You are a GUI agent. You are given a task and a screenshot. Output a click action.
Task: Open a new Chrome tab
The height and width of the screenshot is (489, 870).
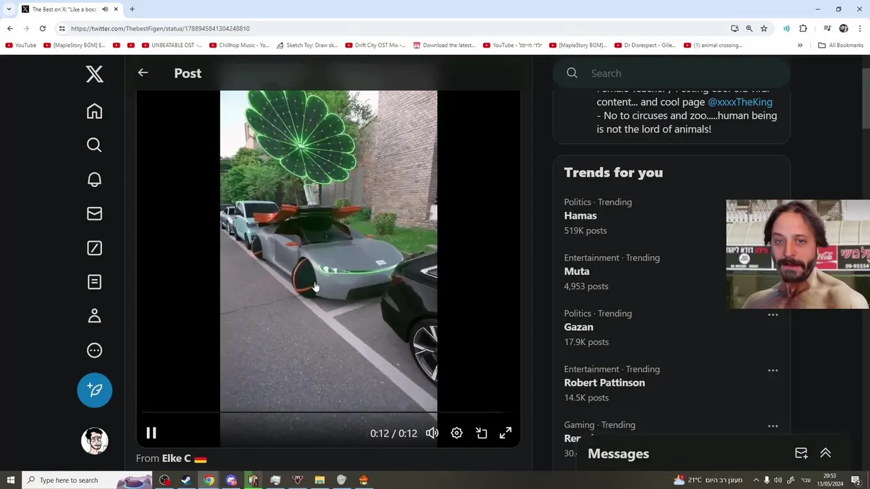132,9
